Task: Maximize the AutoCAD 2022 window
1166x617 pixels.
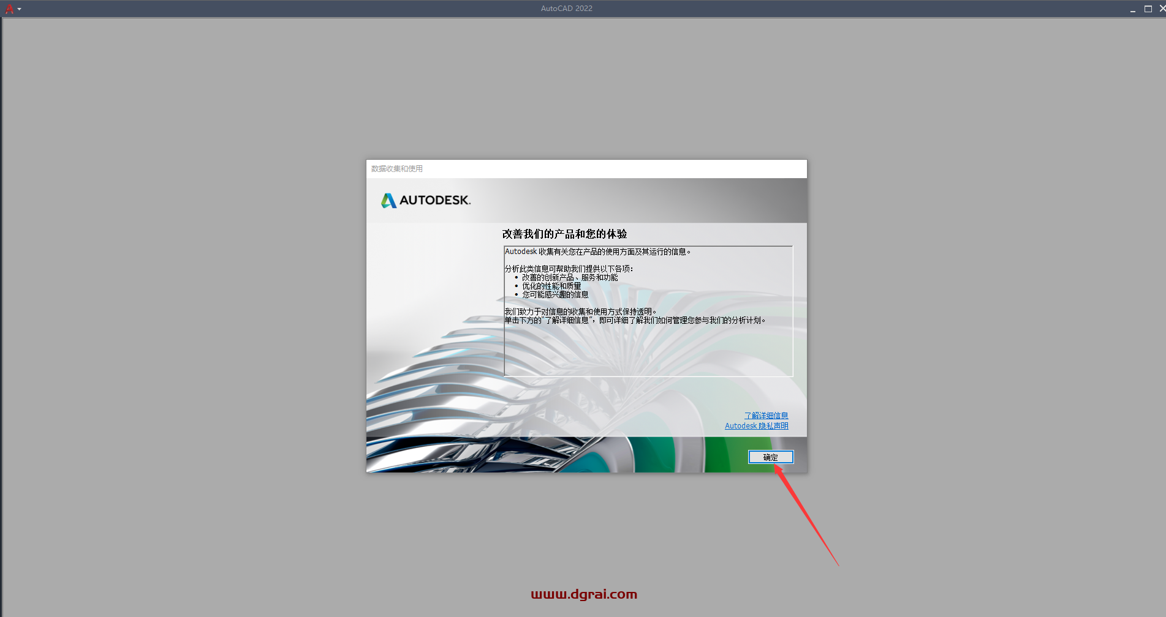Action: [1148, 9]
